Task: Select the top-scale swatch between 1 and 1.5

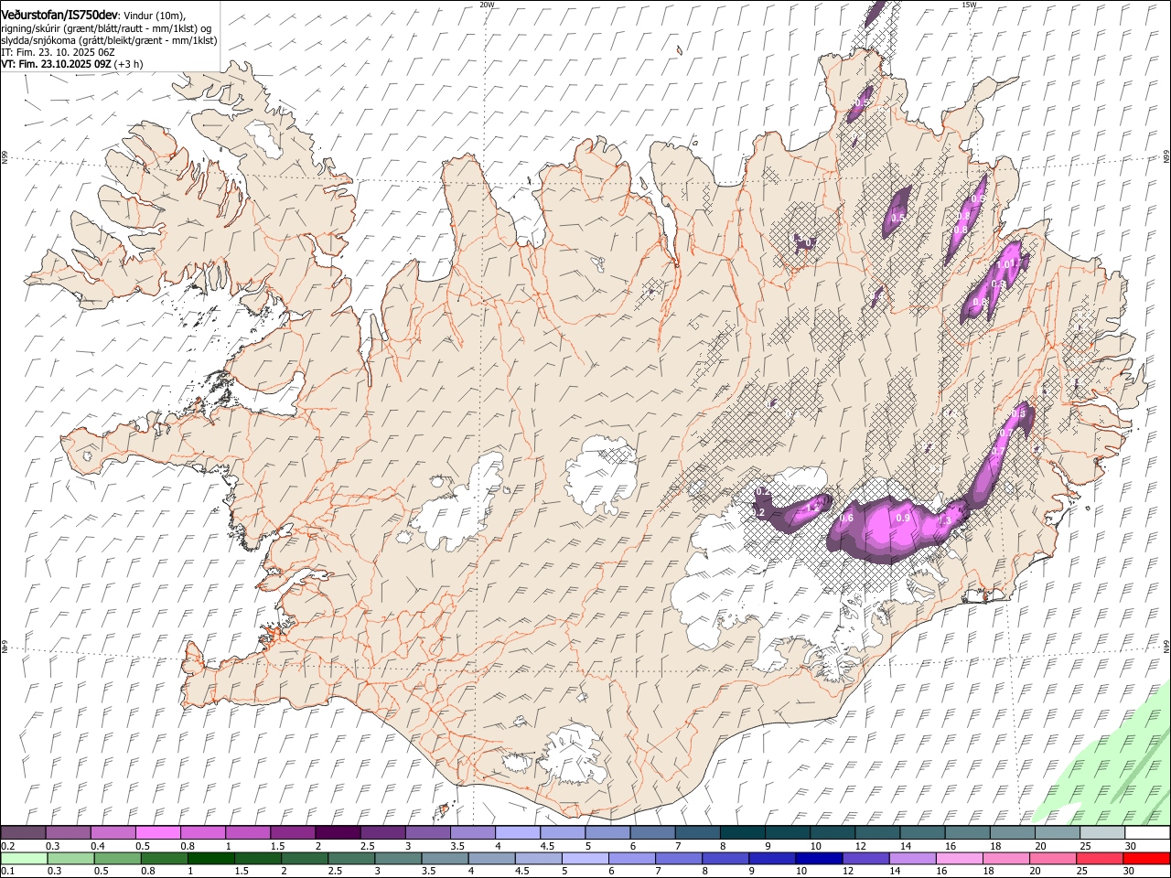Action: (248, 833)
